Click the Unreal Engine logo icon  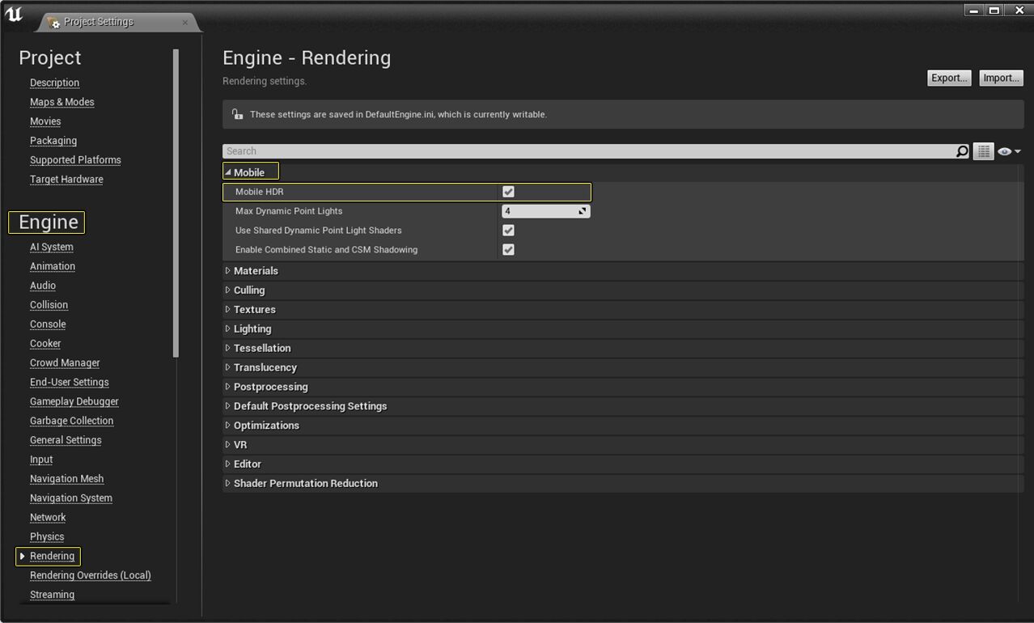tap(14, 13)
